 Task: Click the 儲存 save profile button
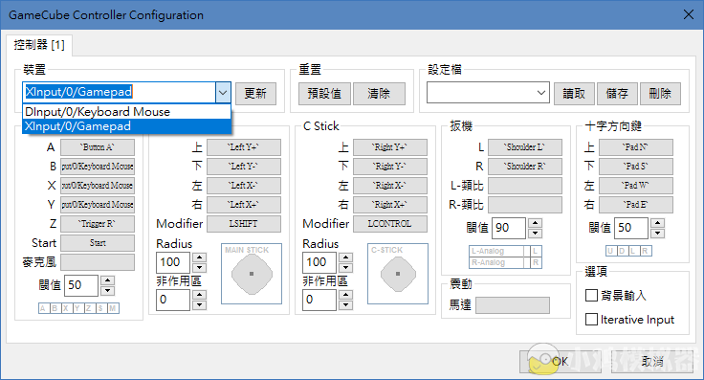point(617,94)
